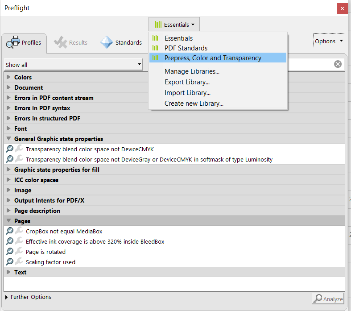Collapse the Pages group
The height and width of the screenshot is (311, 351).
click(x=8, y=221)
